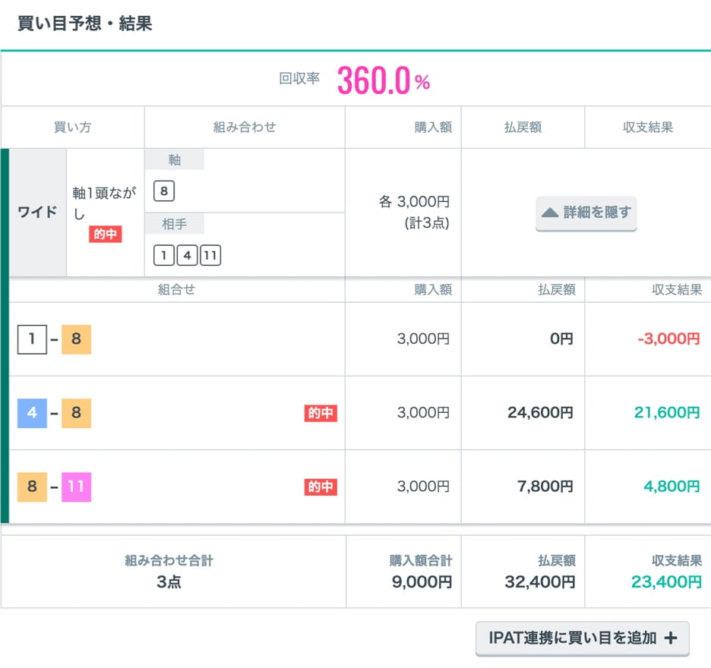The height and width of the screenshot is (668, 711).
Task: Select the ワイド bet type cell
Action: pos(37,212)
